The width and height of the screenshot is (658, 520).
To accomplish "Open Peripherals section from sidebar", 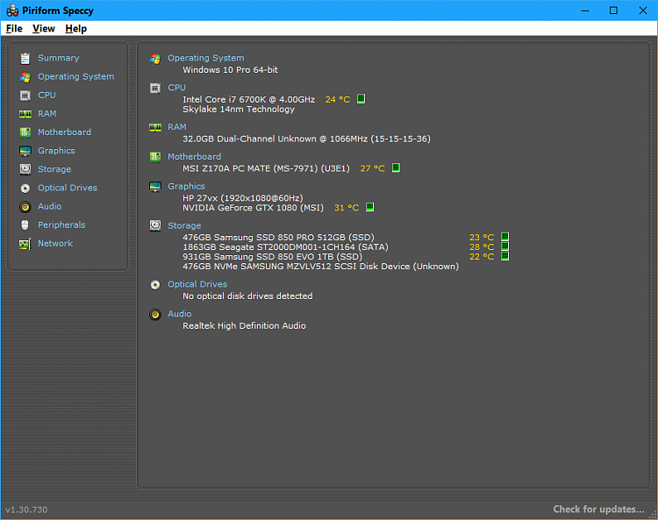I will (x=61, y=224).
